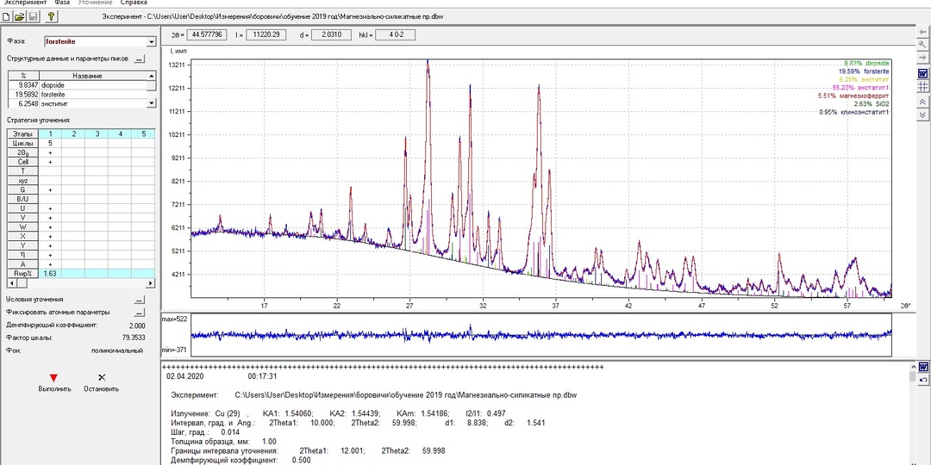931x465 pixels.
Task: Click the damping coefficient value 2.000
Action: click(x=136, y=325)
